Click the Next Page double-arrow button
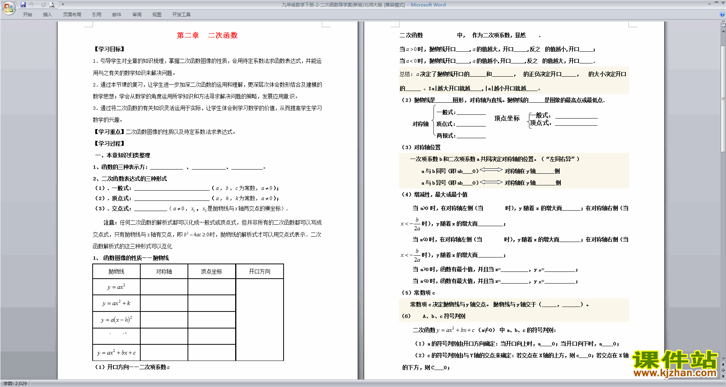 click(x=723, y=376)
